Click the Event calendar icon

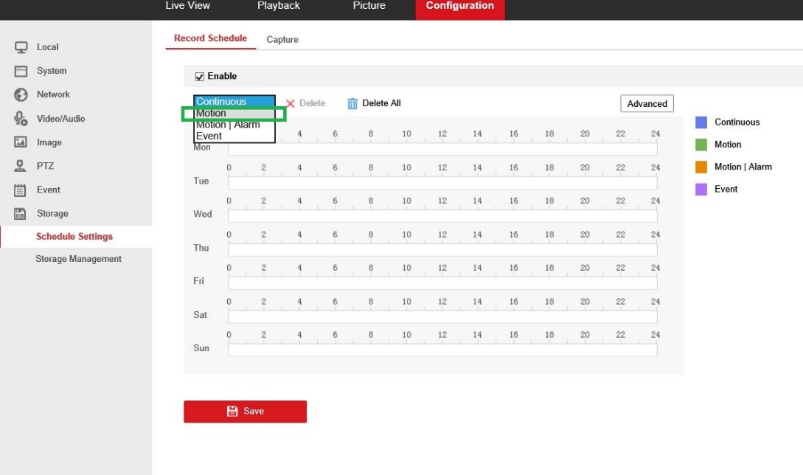coord(20,190)
